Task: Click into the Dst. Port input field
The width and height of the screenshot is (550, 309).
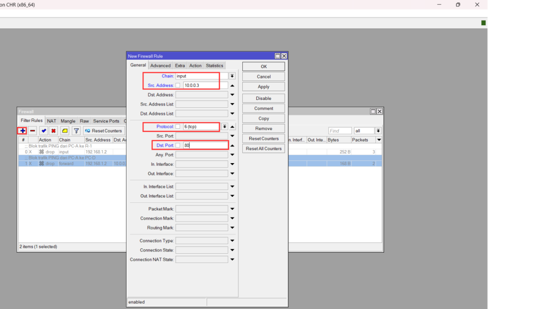Action: (x=205, y=145)
